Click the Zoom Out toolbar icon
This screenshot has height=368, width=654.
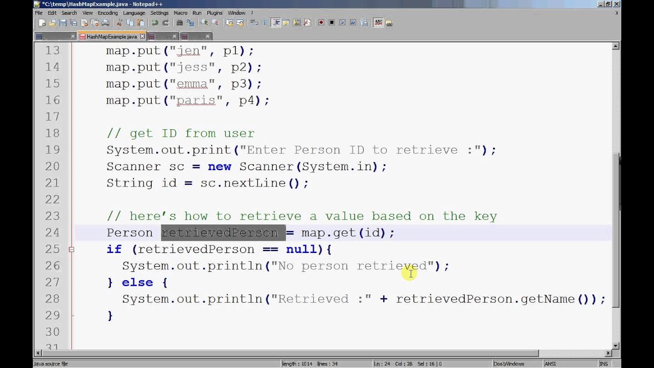[215, 22]
